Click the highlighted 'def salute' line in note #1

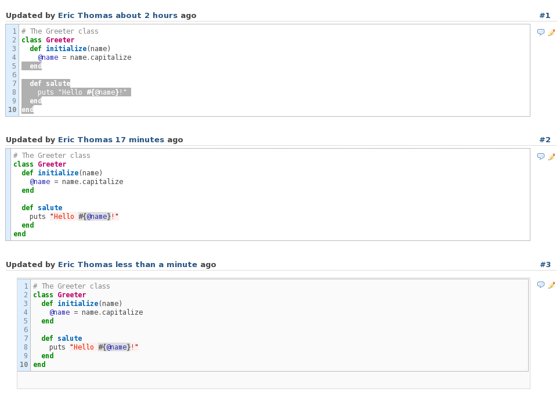(46, 83)
